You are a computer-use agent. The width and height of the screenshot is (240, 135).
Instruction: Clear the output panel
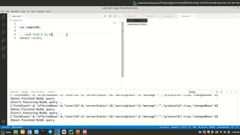click(x=217, y=92)
